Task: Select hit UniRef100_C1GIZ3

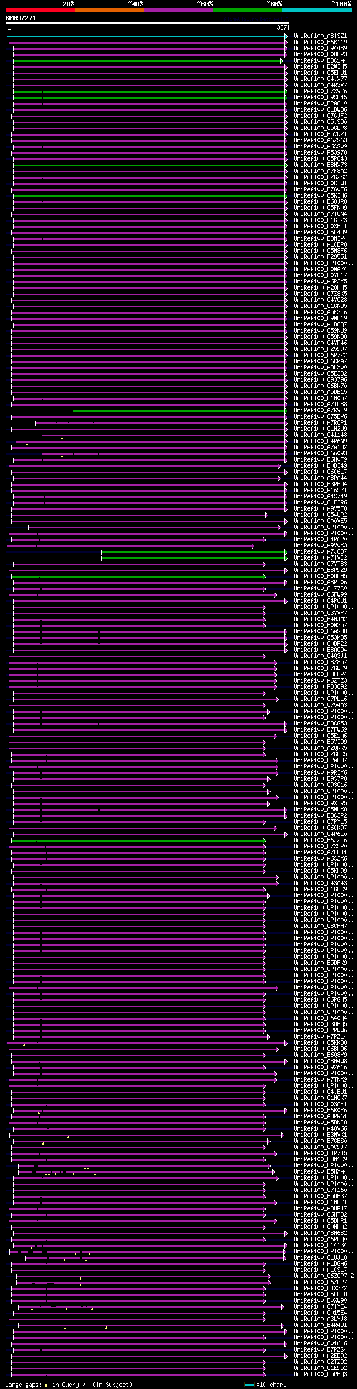Action: [x=320, y=220]
